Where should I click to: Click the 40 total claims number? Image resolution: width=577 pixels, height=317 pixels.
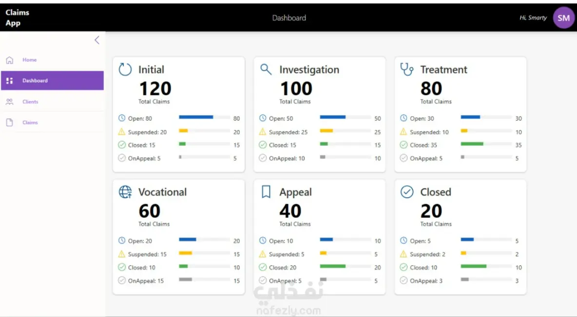[290, 211]
